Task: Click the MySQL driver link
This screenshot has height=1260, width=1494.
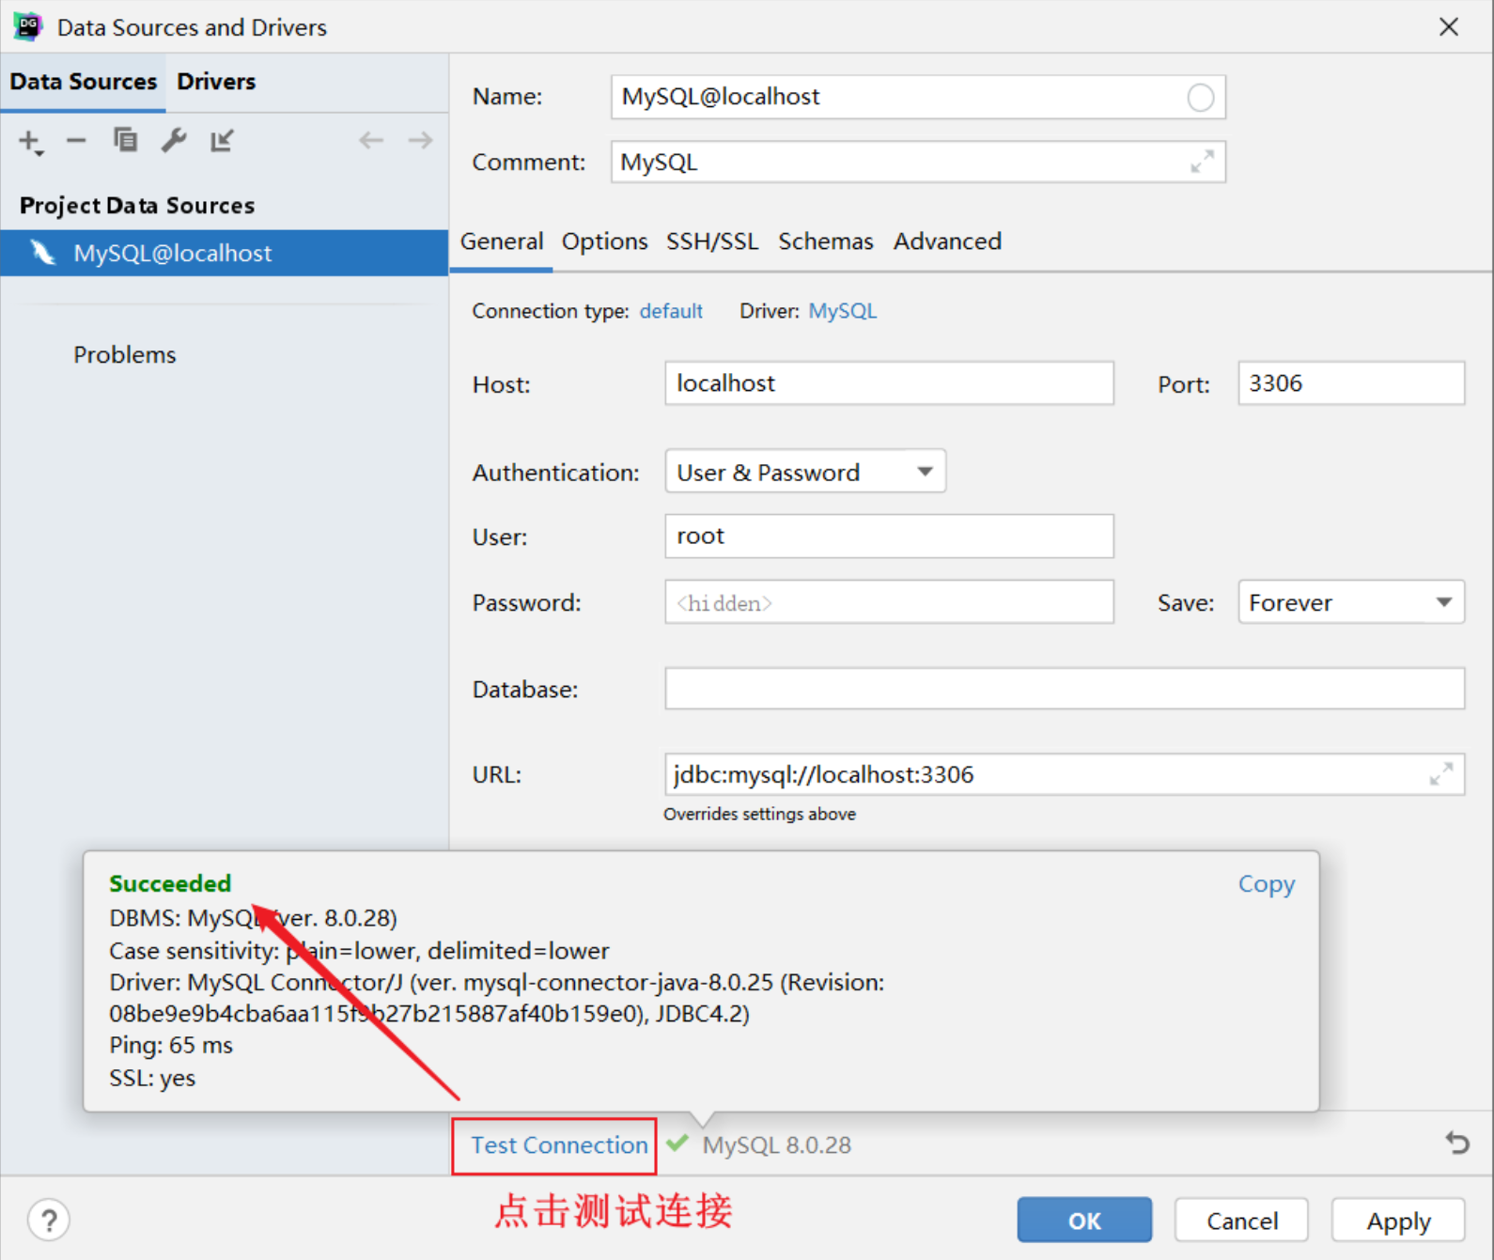Action: tap(843, 311)
